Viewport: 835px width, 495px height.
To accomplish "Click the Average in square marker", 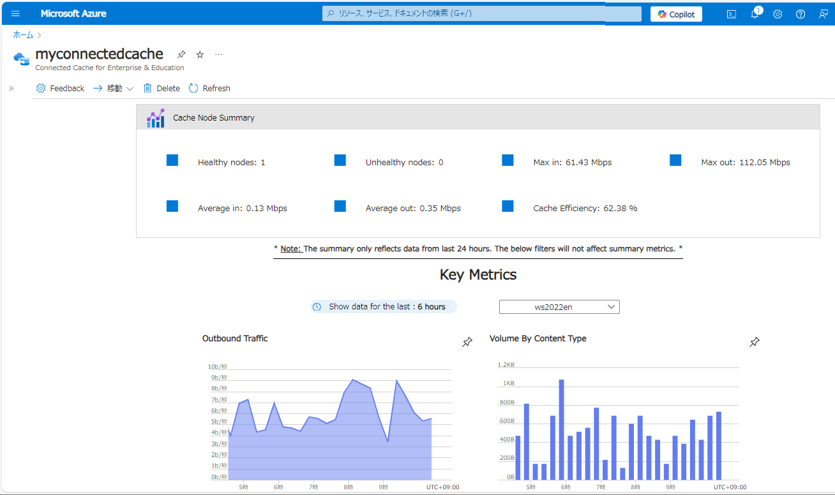I will coord(172,206).
